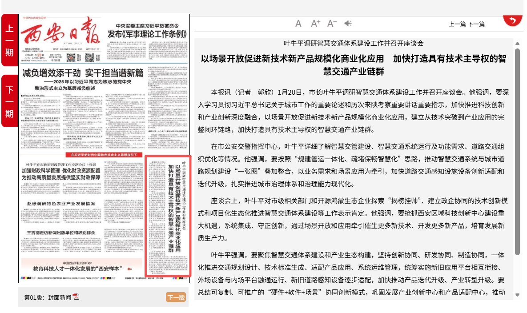Click the article panel scrollbar thumb
The height and width of the screenshot is (313, 527).
pos(517,151)
